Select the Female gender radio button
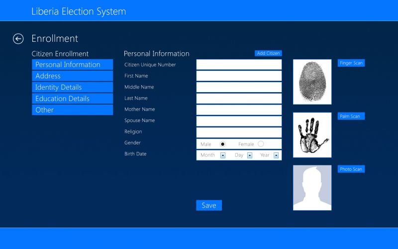Viewport: 398px width, 249px height. click(261, 144)
